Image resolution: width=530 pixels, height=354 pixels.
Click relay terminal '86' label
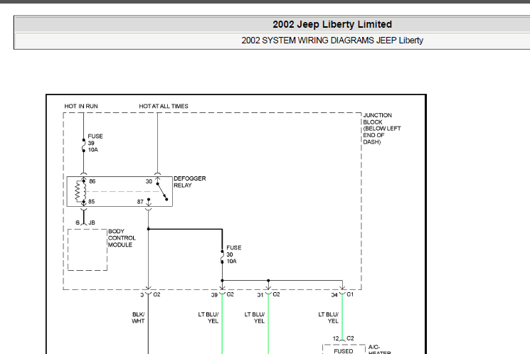click(x=92, y=181)
